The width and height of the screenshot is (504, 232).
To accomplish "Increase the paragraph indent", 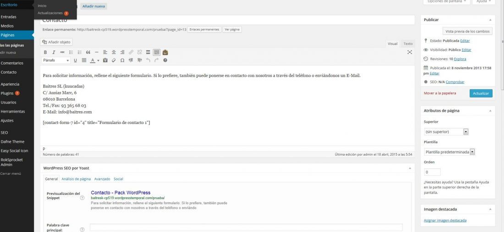I will coord(139,60).
